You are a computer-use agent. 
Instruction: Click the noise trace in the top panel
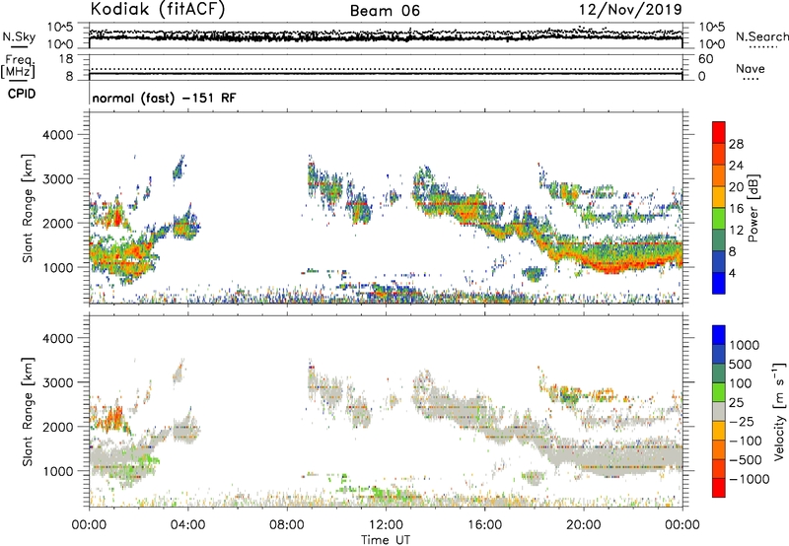pyautogui.click(x=386, y=38)
